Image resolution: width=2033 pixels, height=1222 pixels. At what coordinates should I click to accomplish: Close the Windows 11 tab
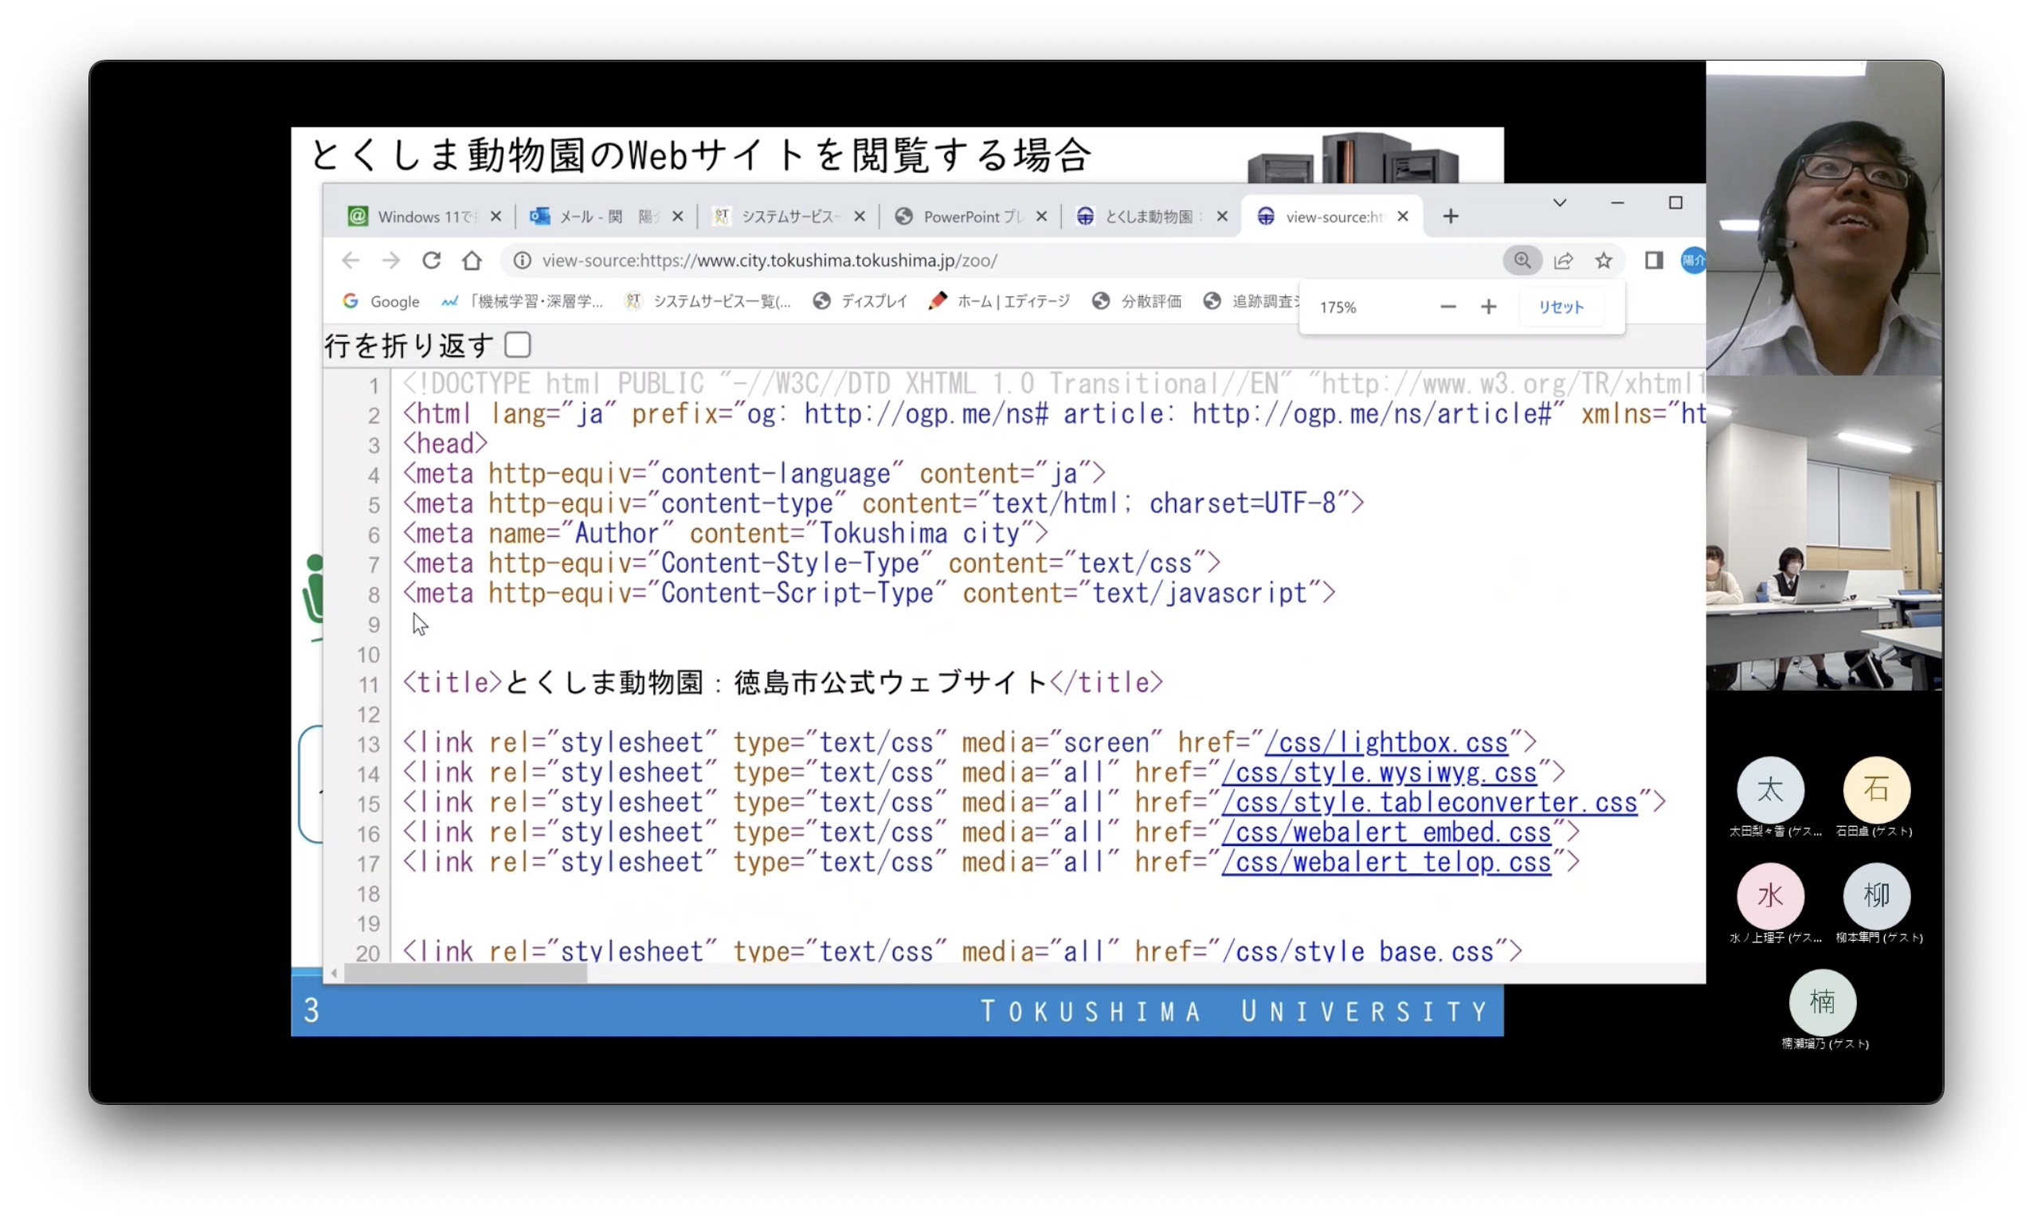click(x=495, y=216)
